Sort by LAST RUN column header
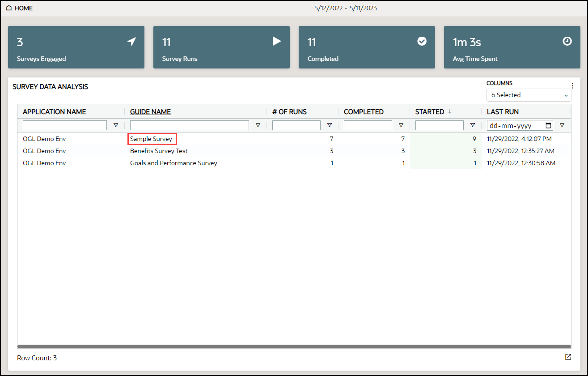This screenshot has height=376, width=588. [x=503, y=112]
